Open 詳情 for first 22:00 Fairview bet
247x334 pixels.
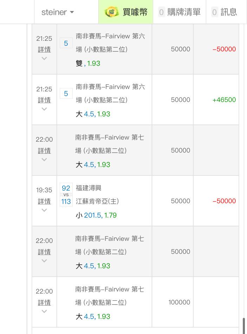(x=44, y=150)
